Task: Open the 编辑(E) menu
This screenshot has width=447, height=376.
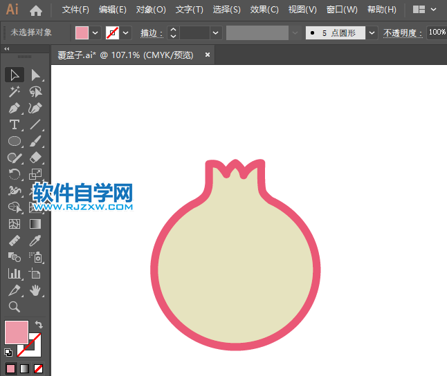Action: coord(113,10)
